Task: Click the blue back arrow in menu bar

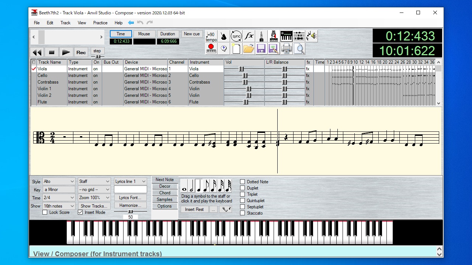Action: click(x=131, y=23)
